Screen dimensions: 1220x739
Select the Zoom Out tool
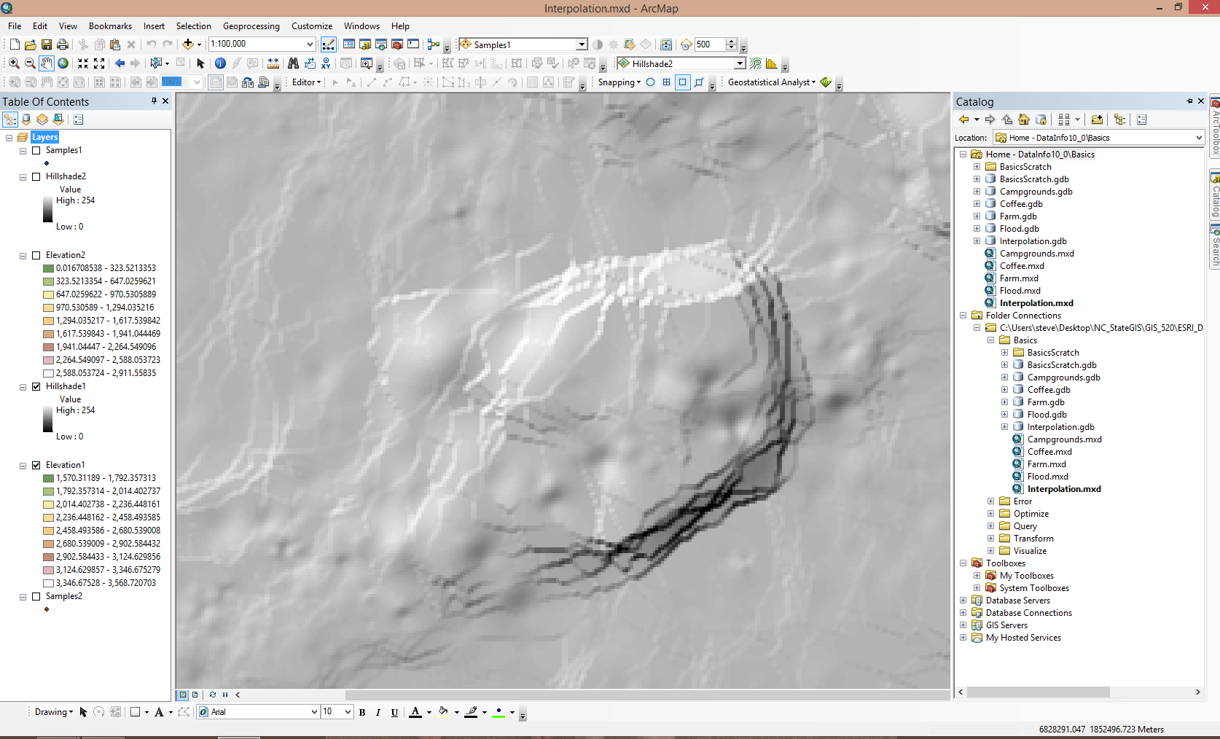point(30,63)
